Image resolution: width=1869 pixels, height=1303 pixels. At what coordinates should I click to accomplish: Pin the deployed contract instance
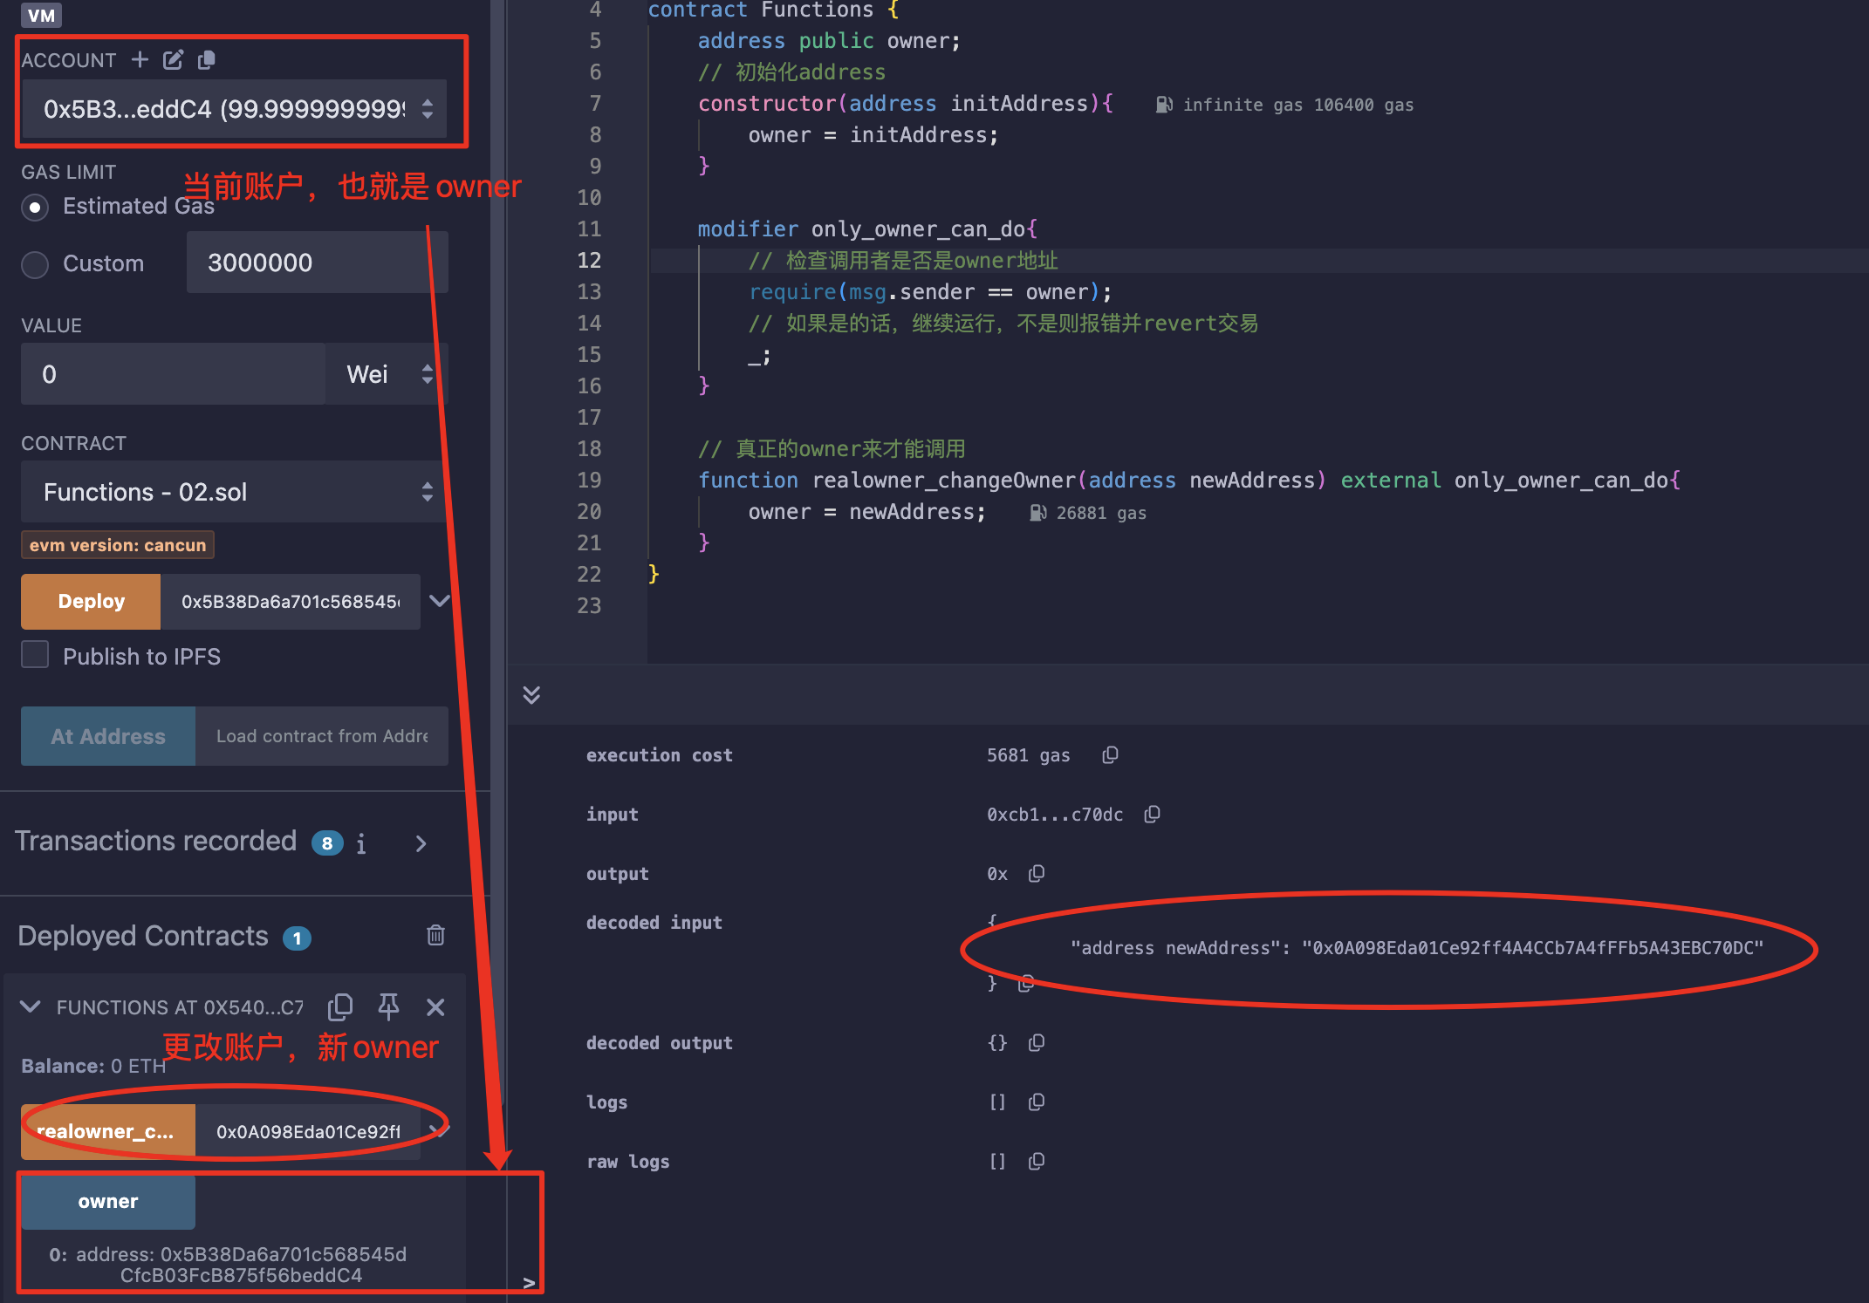click(388, 1006)
